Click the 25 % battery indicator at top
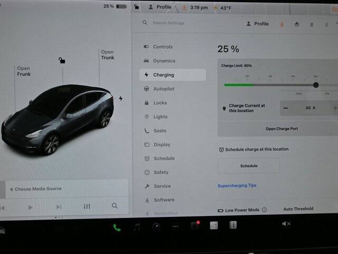The image size is (338, 254). 115,6
